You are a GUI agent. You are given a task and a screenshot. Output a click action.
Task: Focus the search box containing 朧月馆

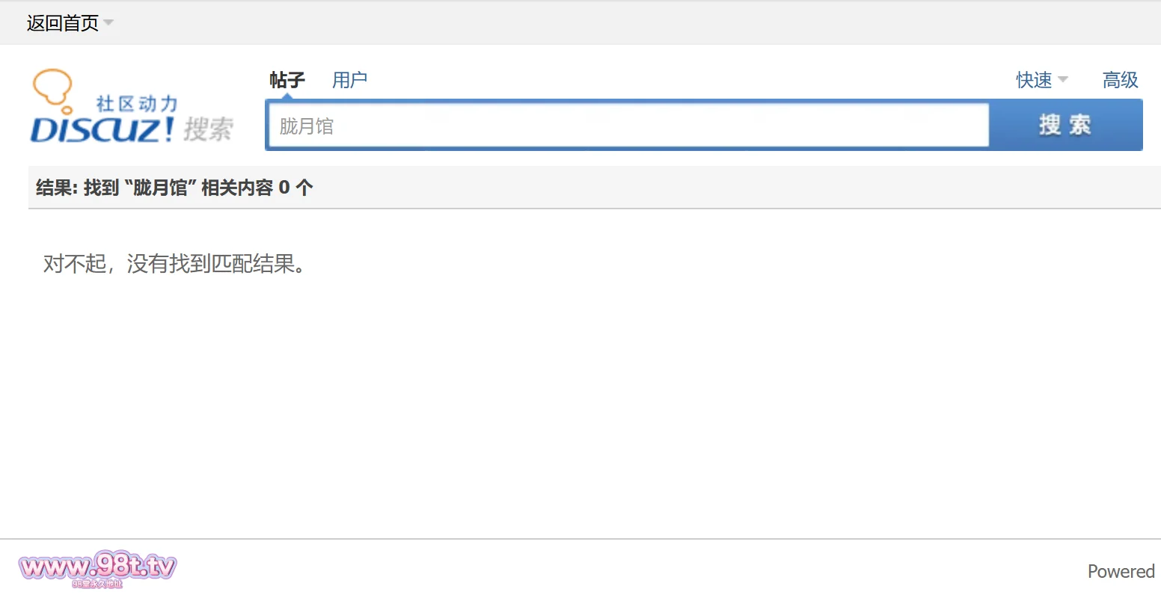click(x=628, y=126)
